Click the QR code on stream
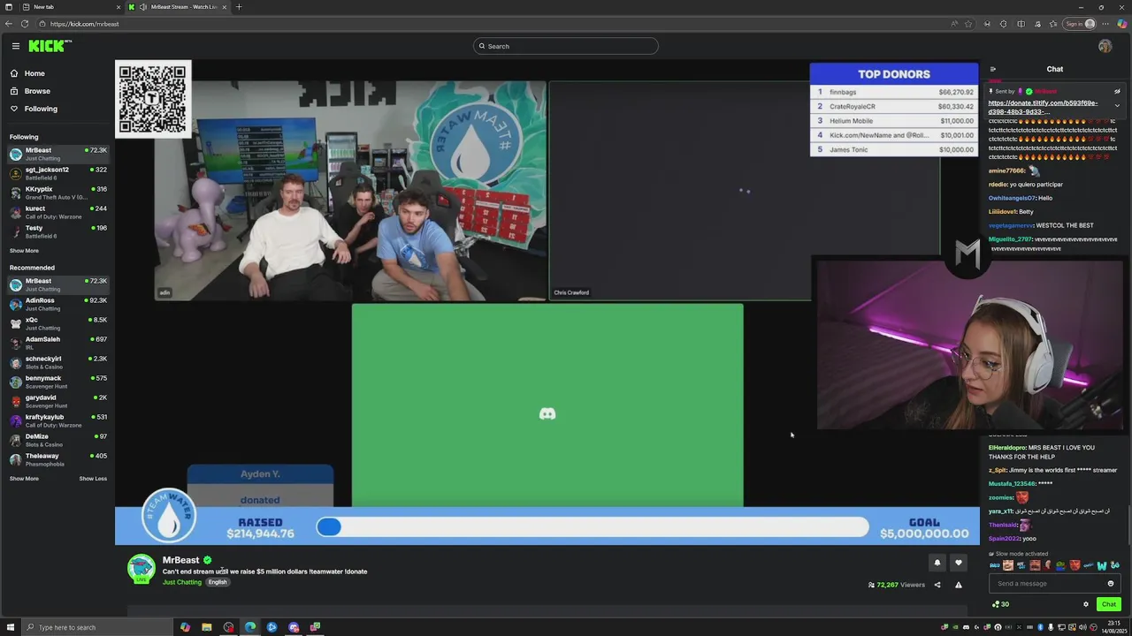The image size is (1132, 636). (153, 99)
